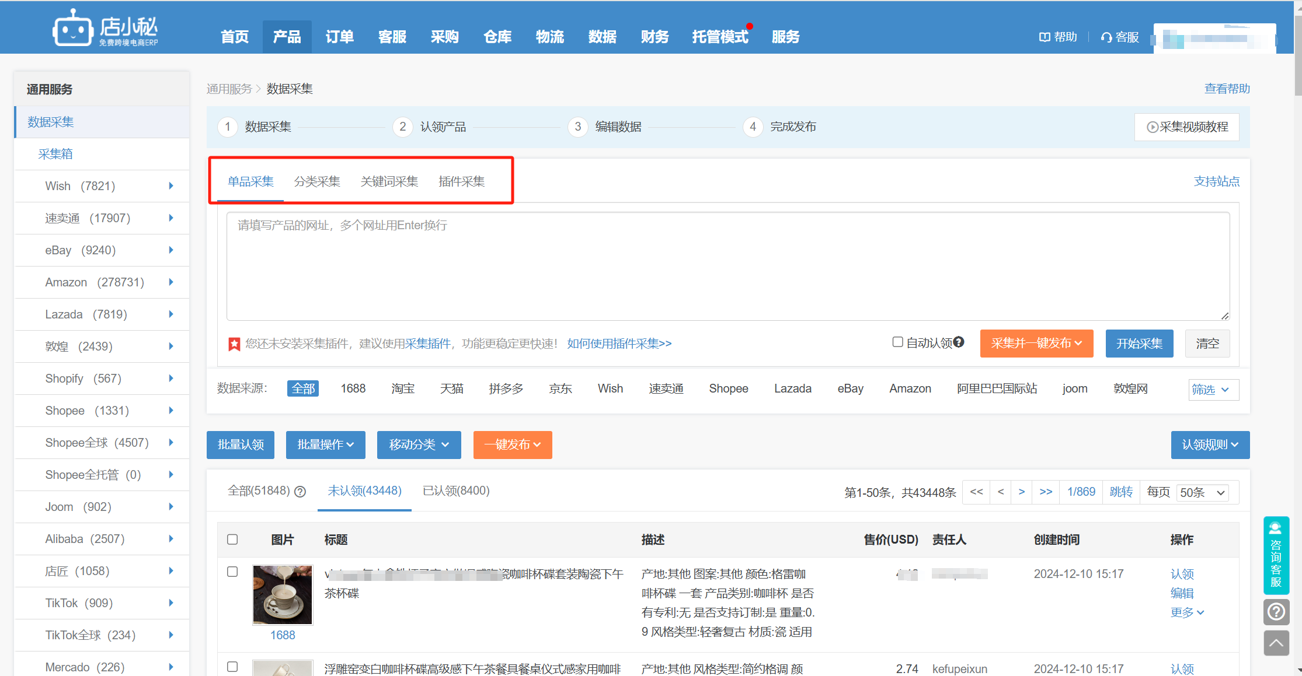
Task: Click the floating question mark help icon
Action: pyautogui.click(x=1276, y=612)
